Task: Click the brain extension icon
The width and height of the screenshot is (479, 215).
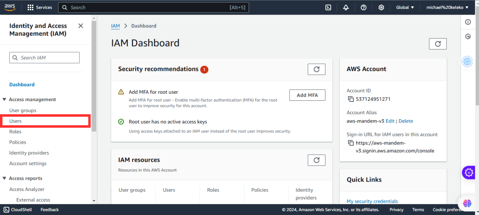Action: pos(467,203)
